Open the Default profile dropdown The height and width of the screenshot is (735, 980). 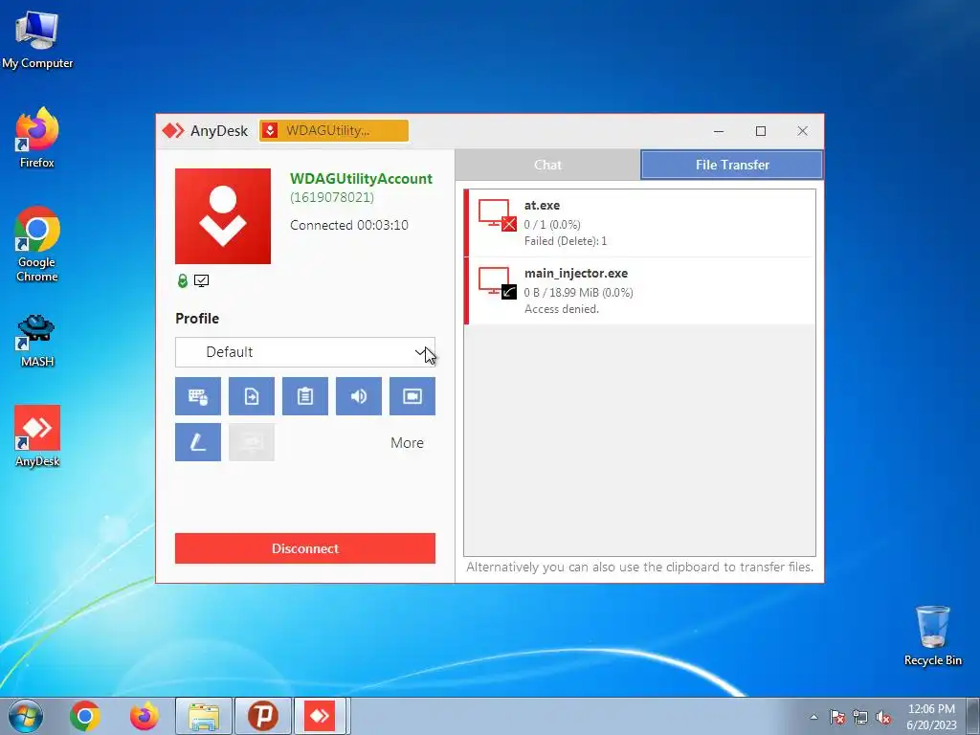[x=305, y=352]
